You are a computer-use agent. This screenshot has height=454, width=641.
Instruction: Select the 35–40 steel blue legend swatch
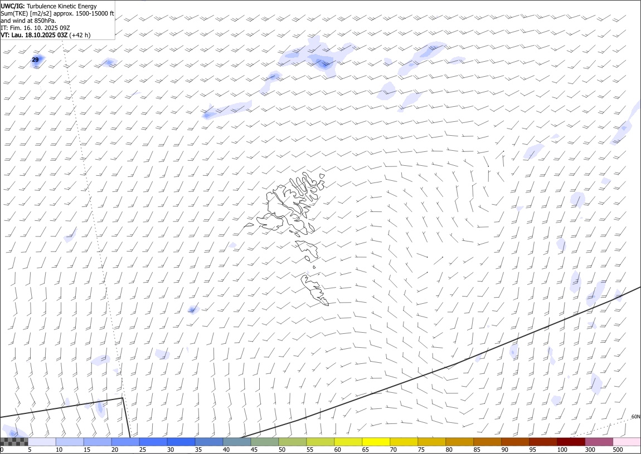point(209,442)
